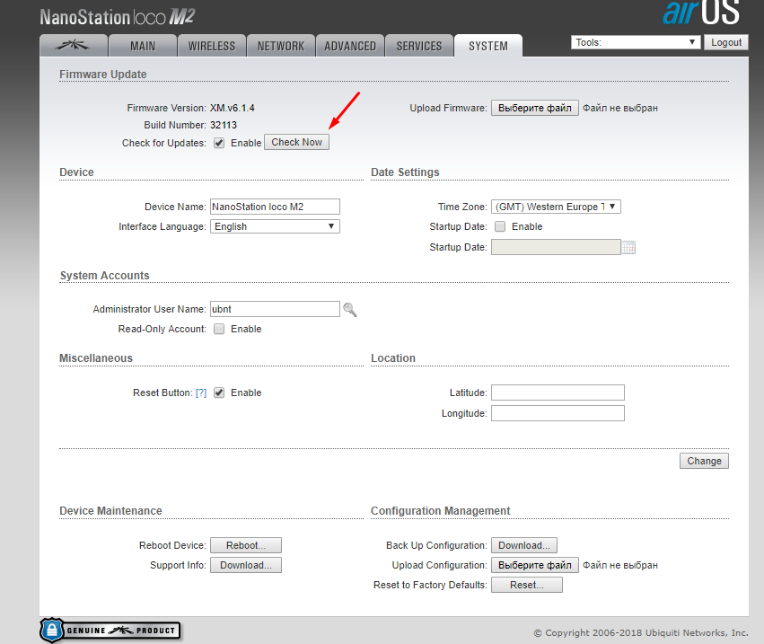Open the Interface Language dropdown
Viewport: 764px width, 644px height.
click(x=275, y=226)
